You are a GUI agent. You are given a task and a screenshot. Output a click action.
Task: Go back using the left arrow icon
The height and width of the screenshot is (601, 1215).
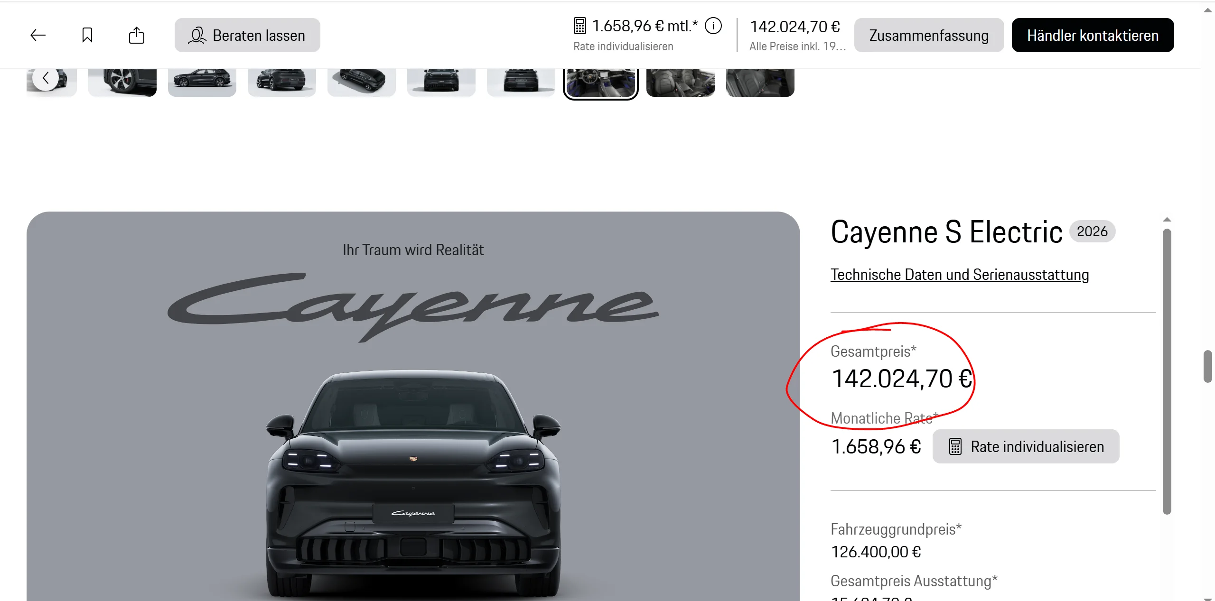coord(38,35)
